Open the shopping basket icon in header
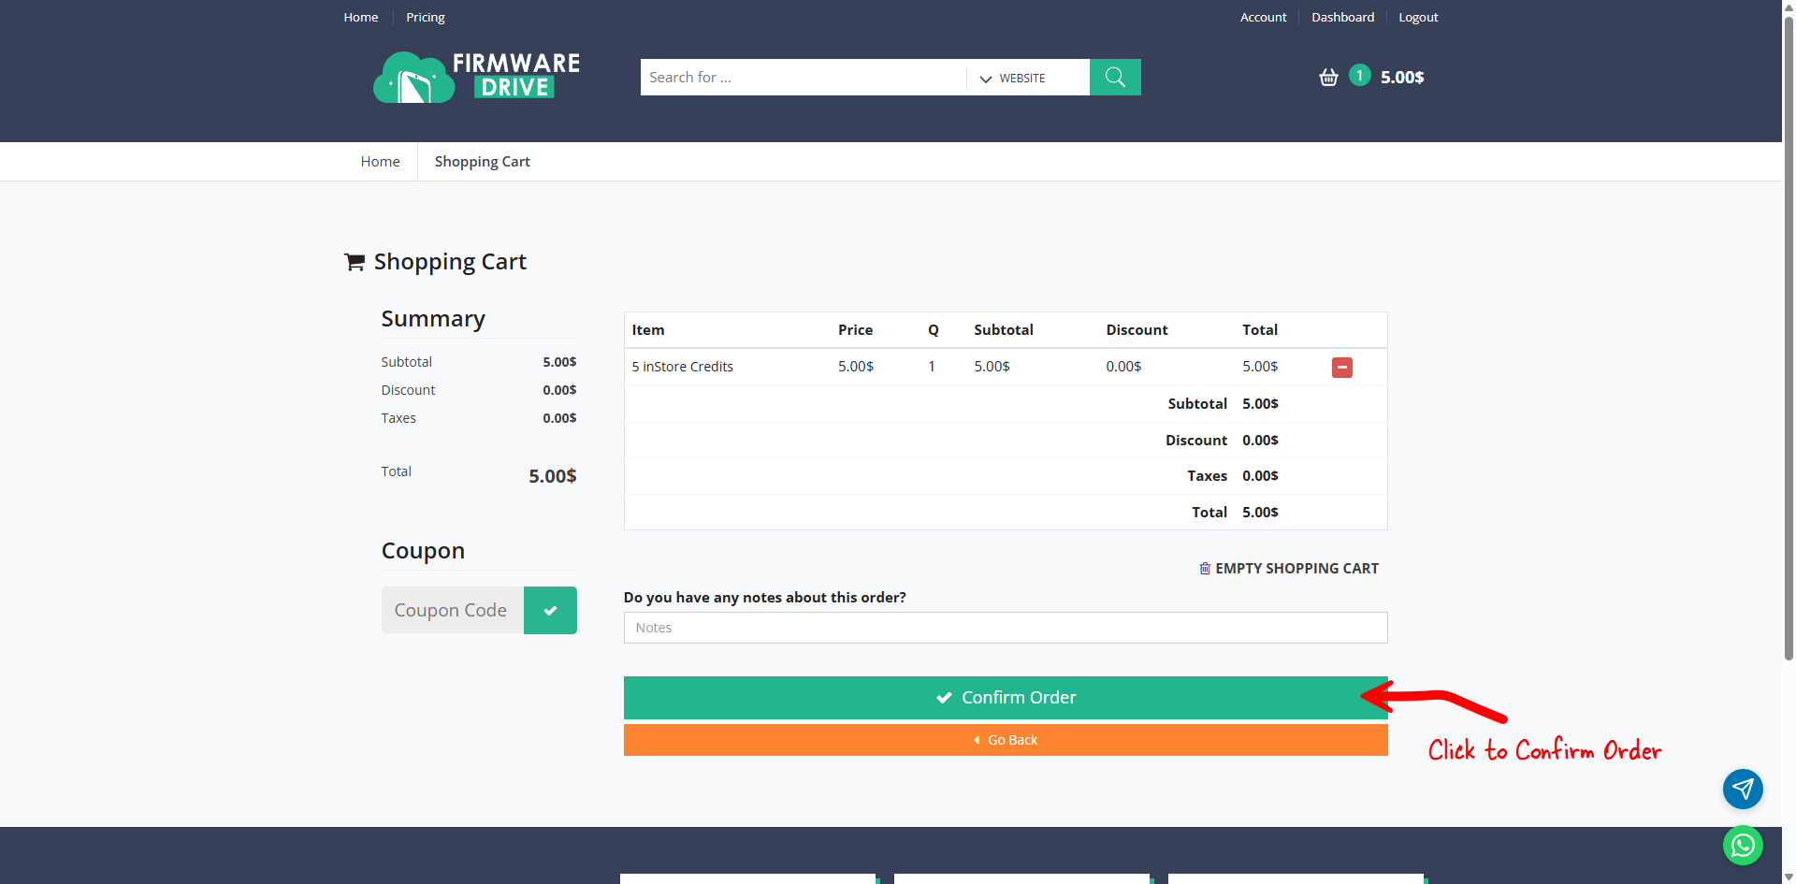Image resolution: width=1796 pixels, height=884 pixels. [1328, 78]
